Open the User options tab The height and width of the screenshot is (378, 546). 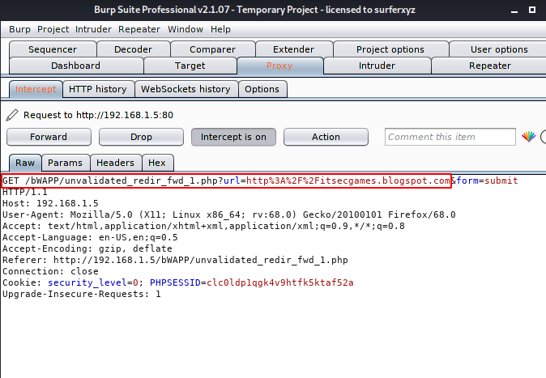499,49
